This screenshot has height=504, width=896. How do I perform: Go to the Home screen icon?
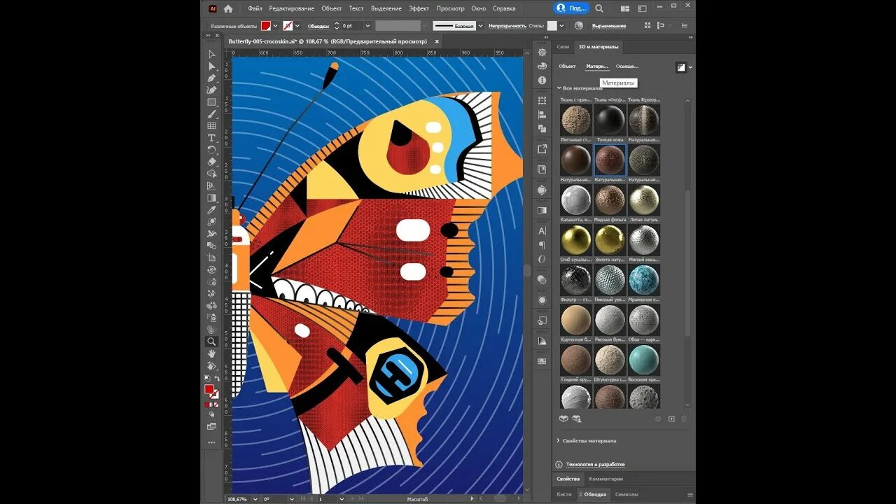(x=228, y=8)
